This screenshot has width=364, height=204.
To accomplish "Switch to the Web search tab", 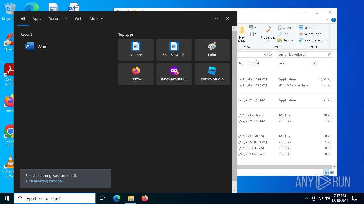I will 78,18.
